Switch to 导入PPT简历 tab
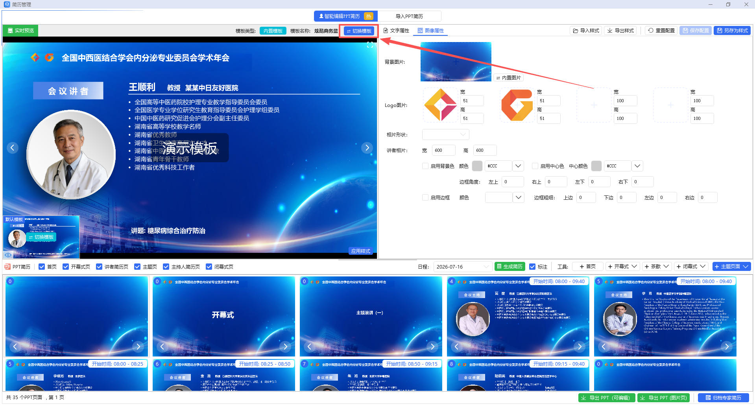 409,16
